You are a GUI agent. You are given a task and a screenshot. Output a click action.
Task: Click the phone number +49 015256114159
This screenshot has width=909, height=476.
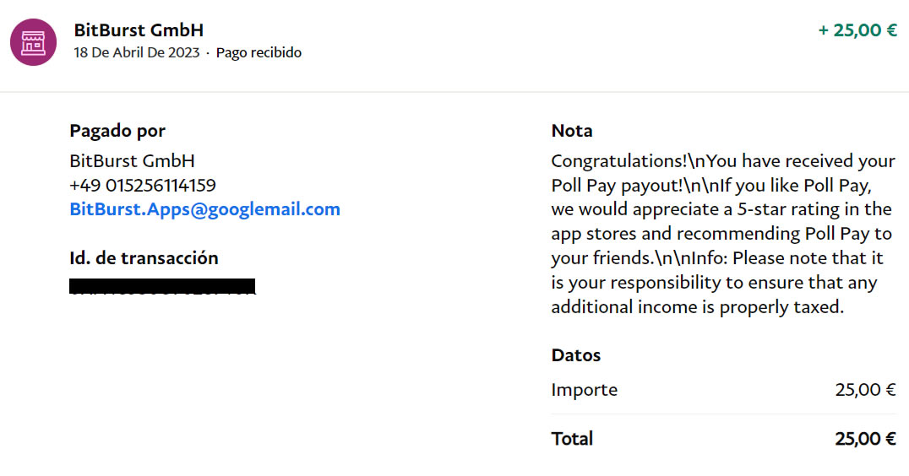[142, 186]
